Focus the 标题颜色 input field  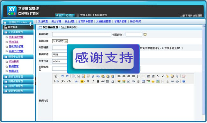pos(134,34)
